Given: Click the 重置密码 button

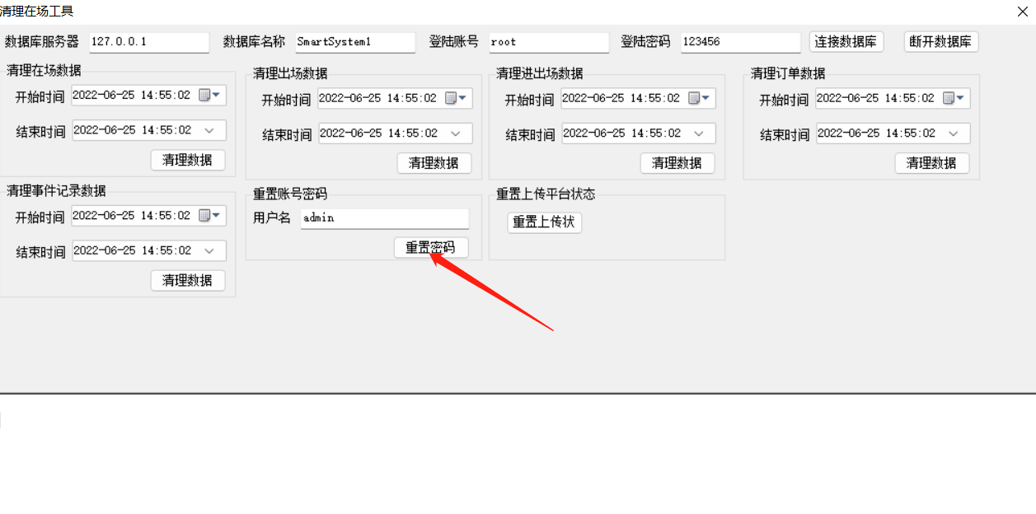Looking at the screenshot, I should 431,248.
